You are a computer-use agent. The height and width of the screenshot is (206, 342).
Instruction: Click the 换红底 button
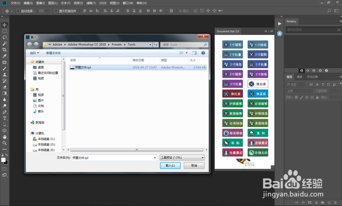click(x=233, y=94)
